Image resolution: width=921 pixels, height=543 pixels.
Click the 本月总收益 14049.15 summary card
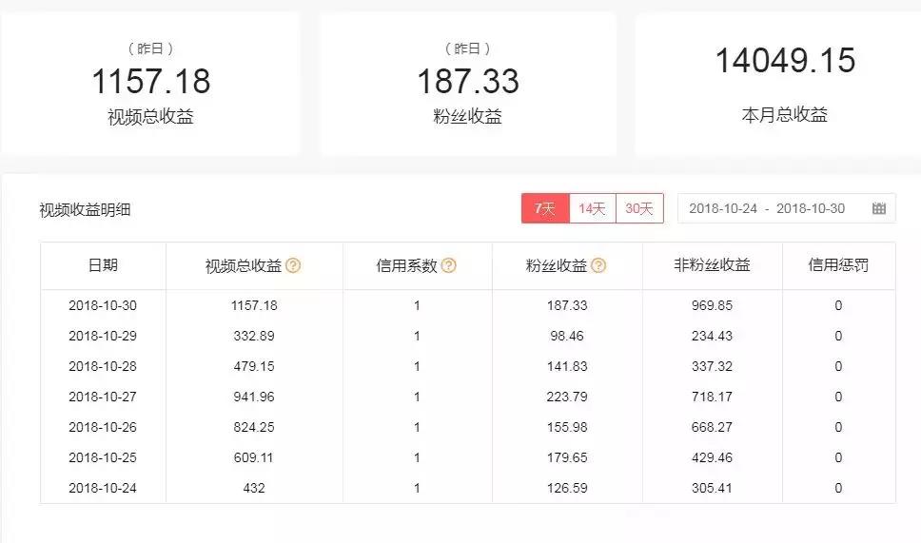(x=784, y=84)
